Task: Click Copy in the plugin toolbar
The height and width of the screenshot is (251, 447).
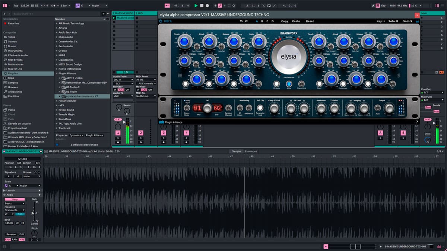Action: [285, 21]
